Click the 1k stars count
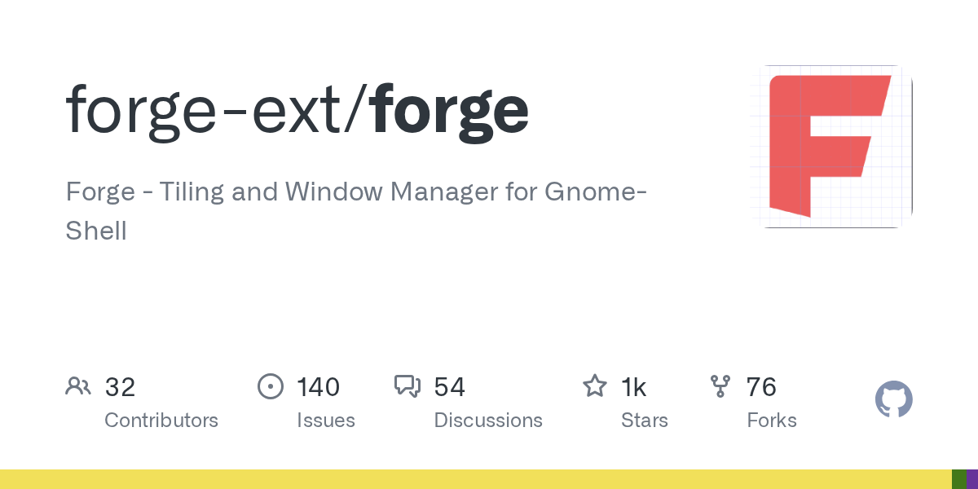This screenshot has height=489, width=978. (x=633, y=387)
